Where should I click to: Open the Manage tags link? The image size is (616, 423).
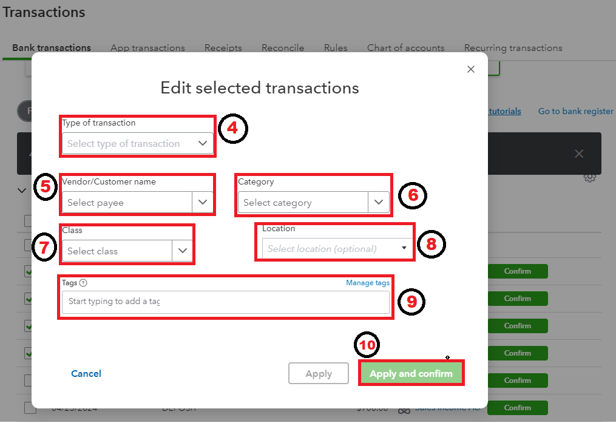tap(368, 282)
